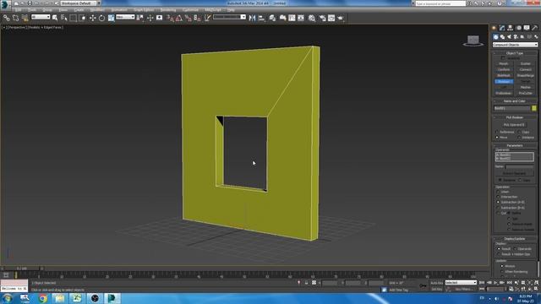This screenshot has width=541, height=304.
Task: Click Extract Operand button
Action: pos(514,173)
